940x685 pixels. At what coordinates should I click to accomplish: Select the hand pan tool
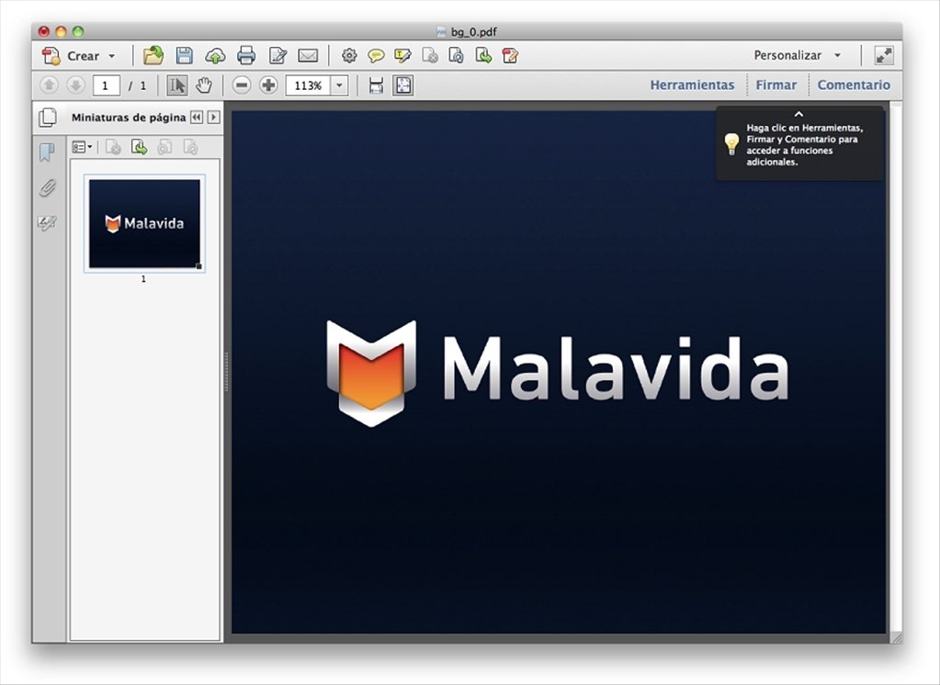(x=204, y=85)
